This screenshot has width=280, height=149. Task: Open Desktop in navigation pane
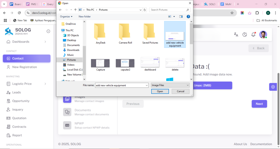point(70,40)
